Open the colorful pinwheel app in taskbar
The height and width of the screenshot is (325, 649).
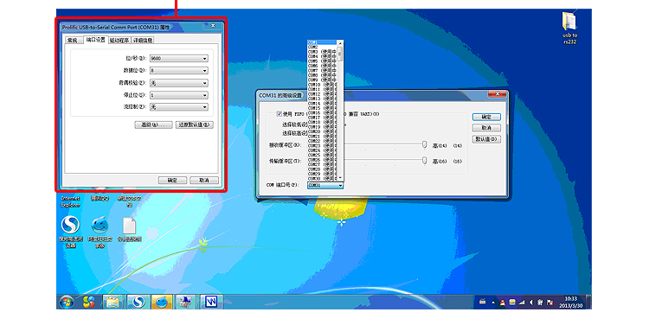tap(88, 302)
